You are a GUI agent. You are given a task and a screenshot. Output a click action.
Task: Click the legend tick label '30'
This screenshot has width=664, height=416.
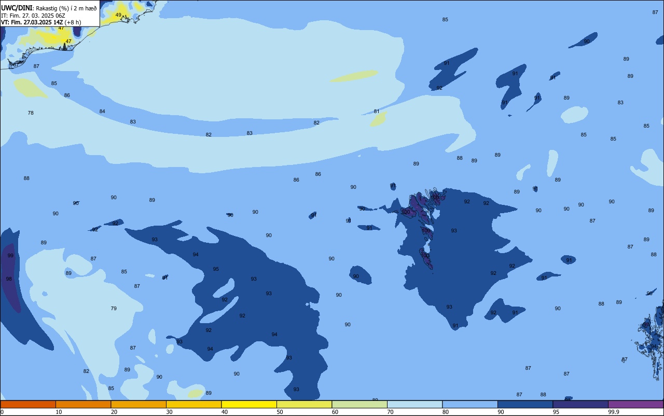pos(169,412)
